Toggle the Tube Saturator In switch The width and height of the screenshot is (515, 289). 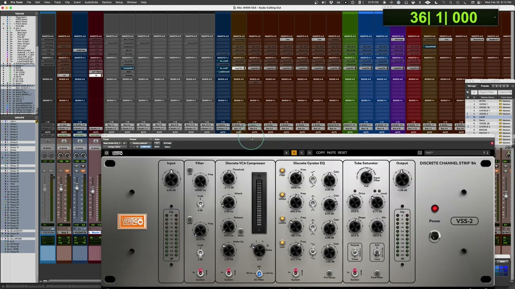354,273
